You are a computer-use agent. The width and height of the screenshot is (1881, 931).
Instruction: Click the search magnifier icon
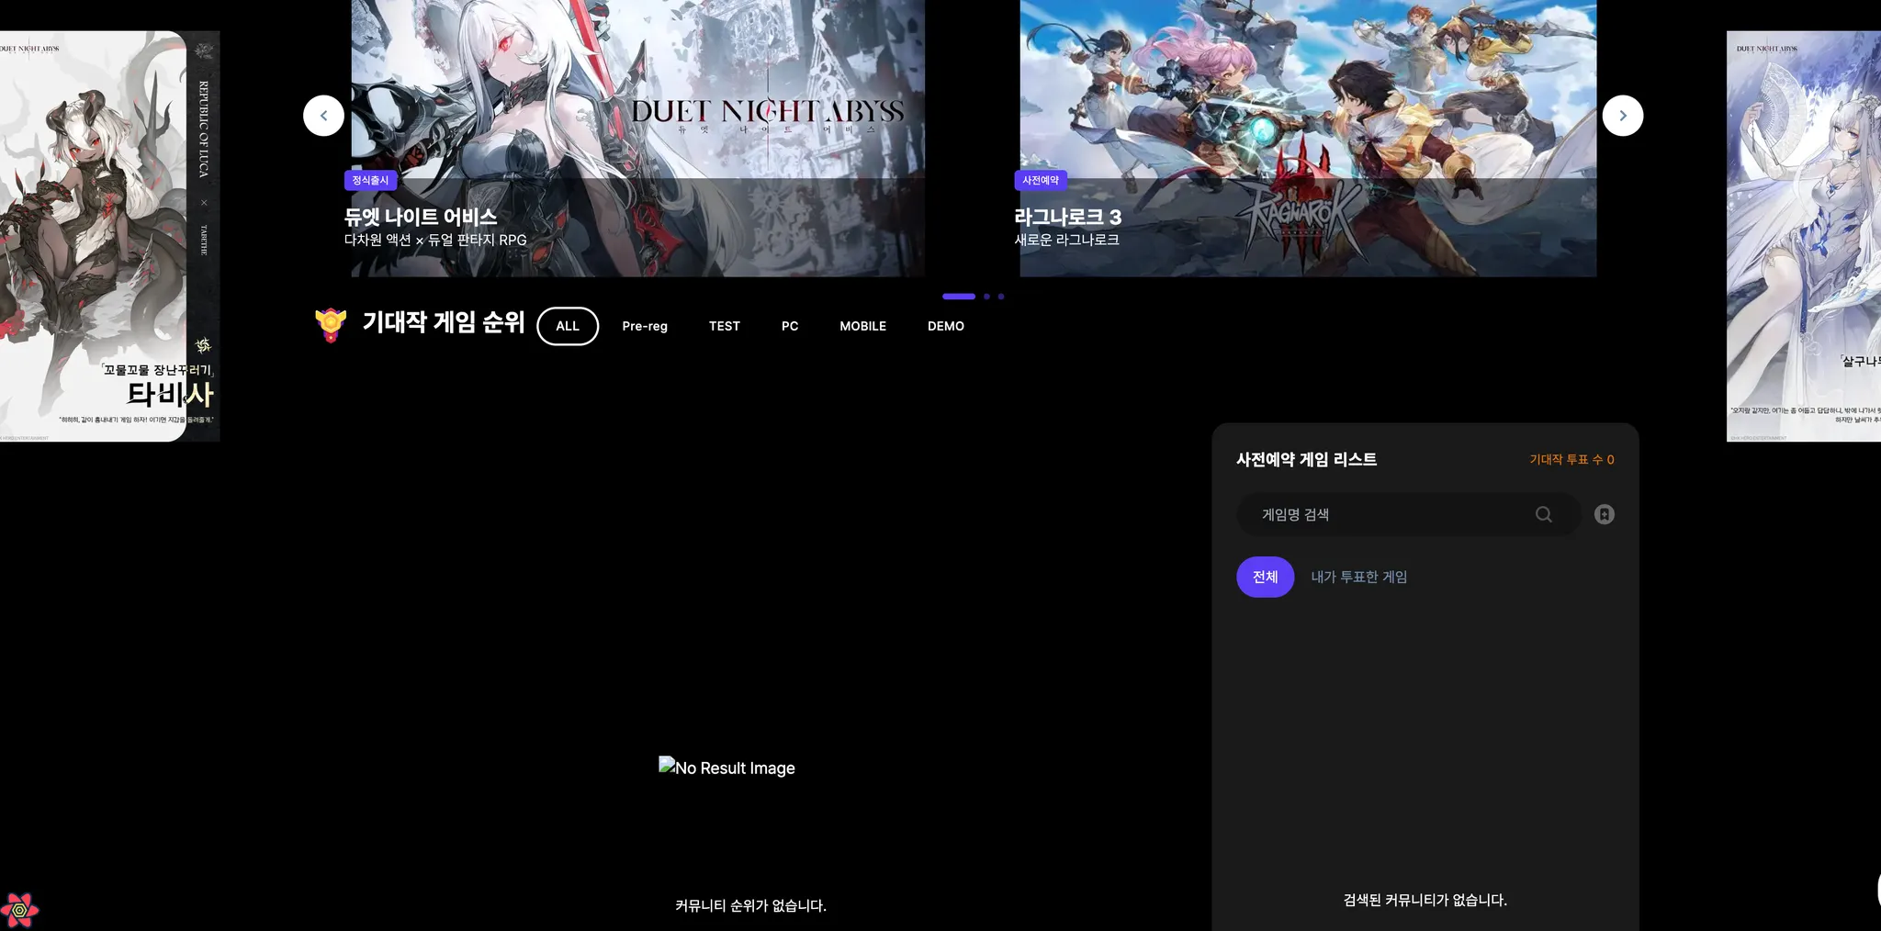[x=1544, y=514]
